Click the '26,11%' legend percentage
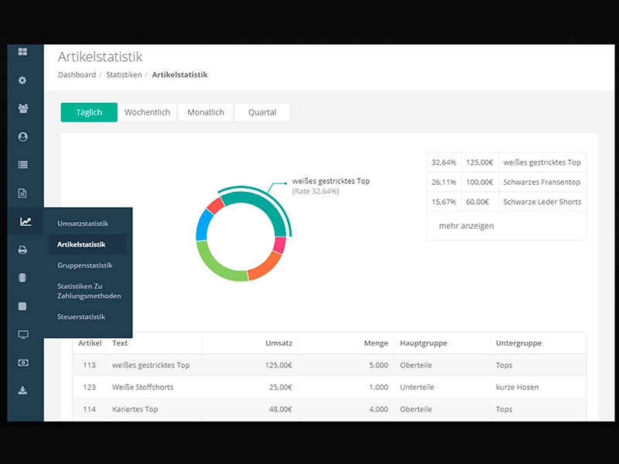Screen dimensions: 619x464 (x=443, y=182)
